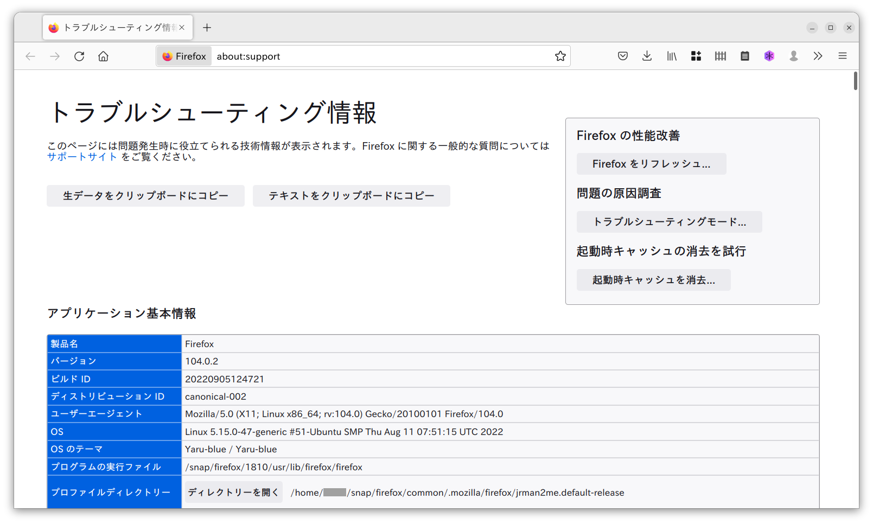The width and height of the screenshot is (873, 524).
Task: Click the four-squares extension icon
Action: tap(696, 56)
